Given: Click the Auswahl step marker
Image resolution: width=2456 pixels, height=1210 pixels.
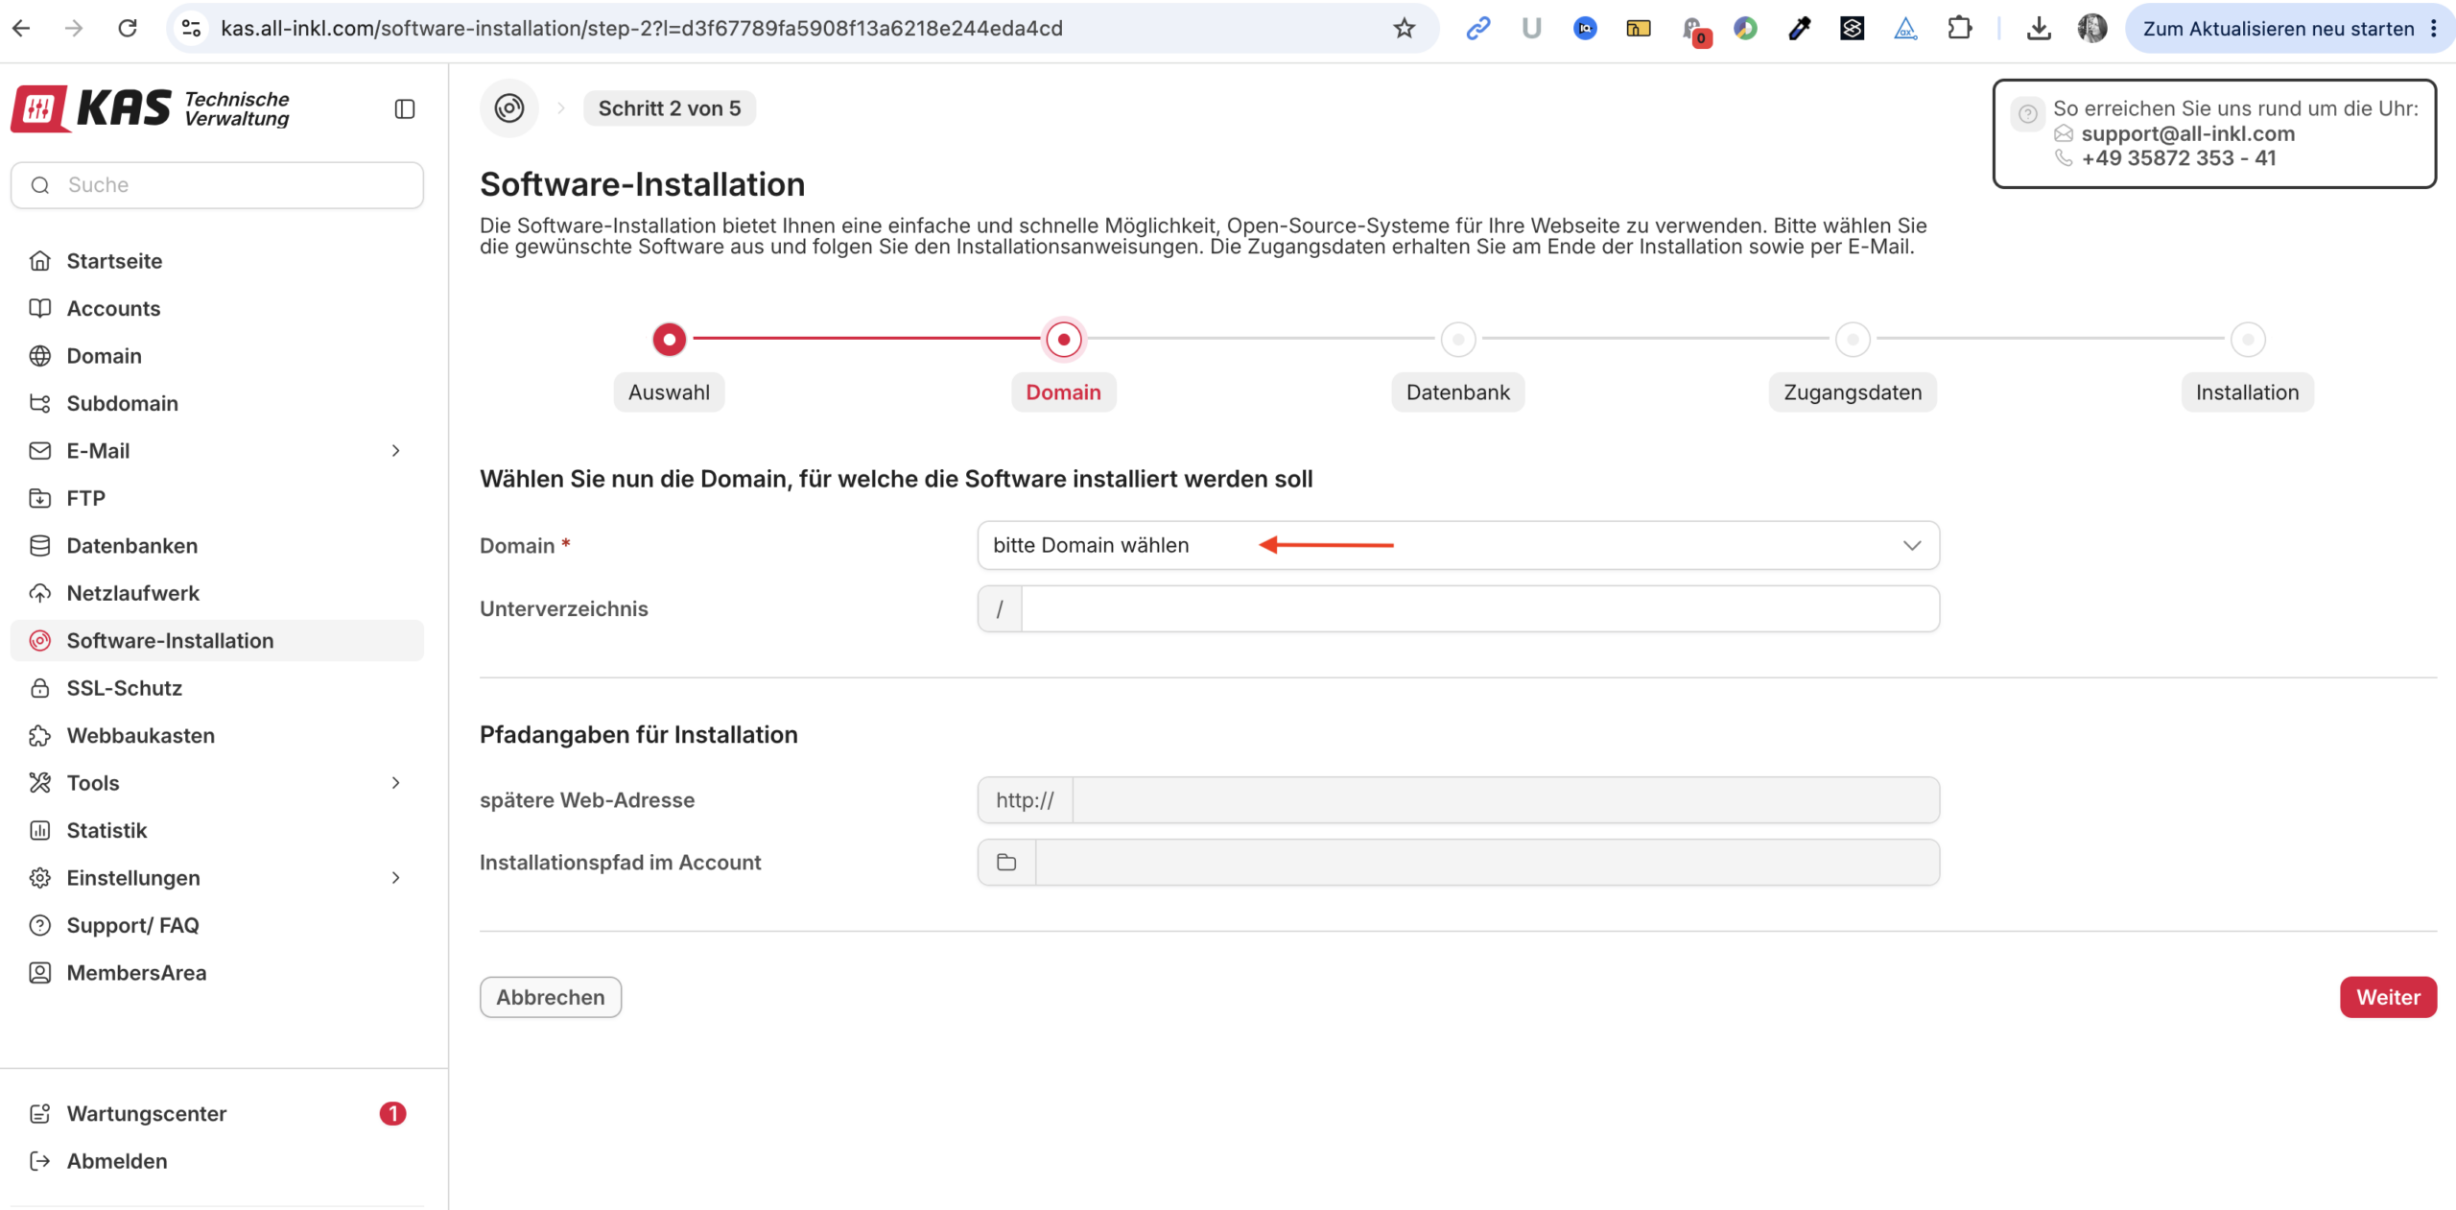Looking at the screenshot, I should point(669,339).
